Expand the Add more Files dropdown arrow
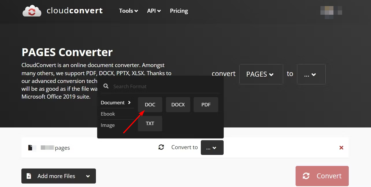The image size is (371, 187). pos(88,176)
